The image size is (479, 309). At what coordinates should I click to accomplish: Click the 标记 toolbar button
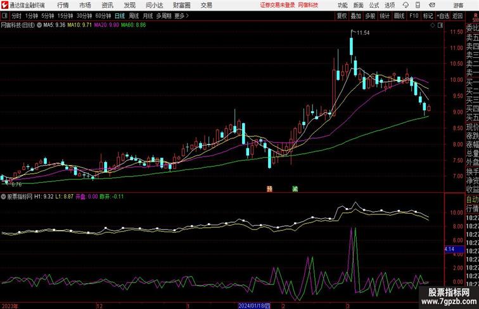pos(428,16)
